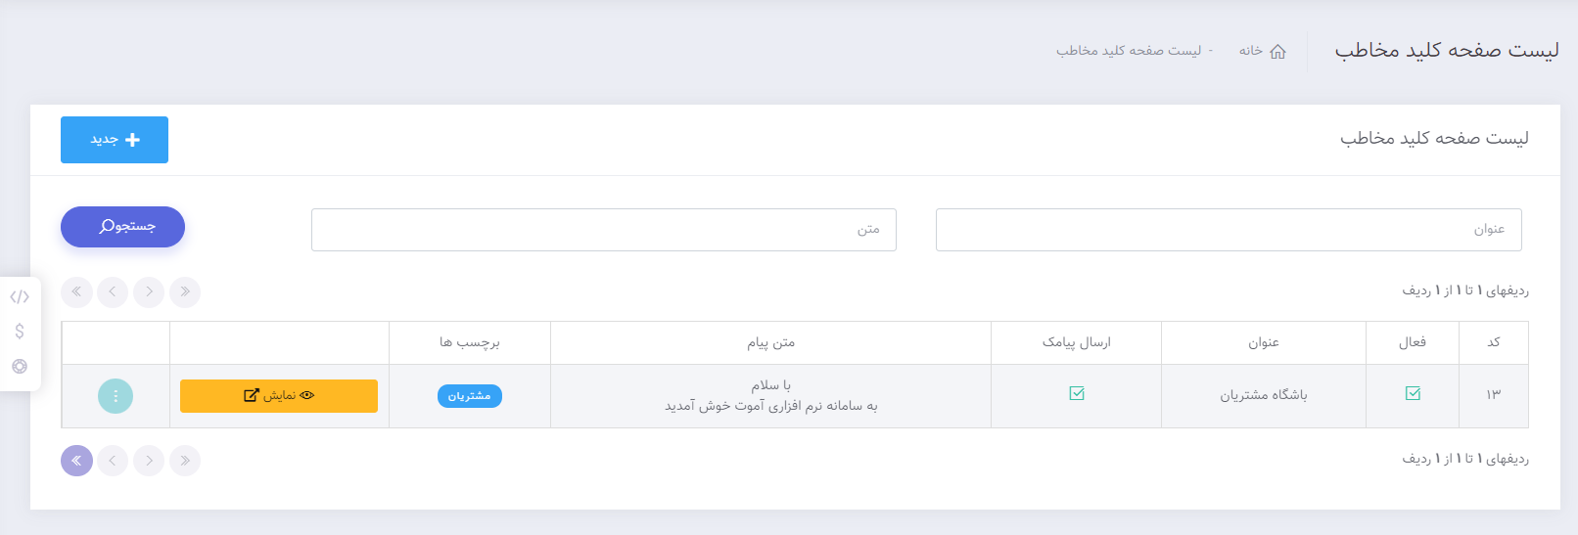
Task: Click the home icon in the breadcrumb
Action: click(x=1277, y=52)
